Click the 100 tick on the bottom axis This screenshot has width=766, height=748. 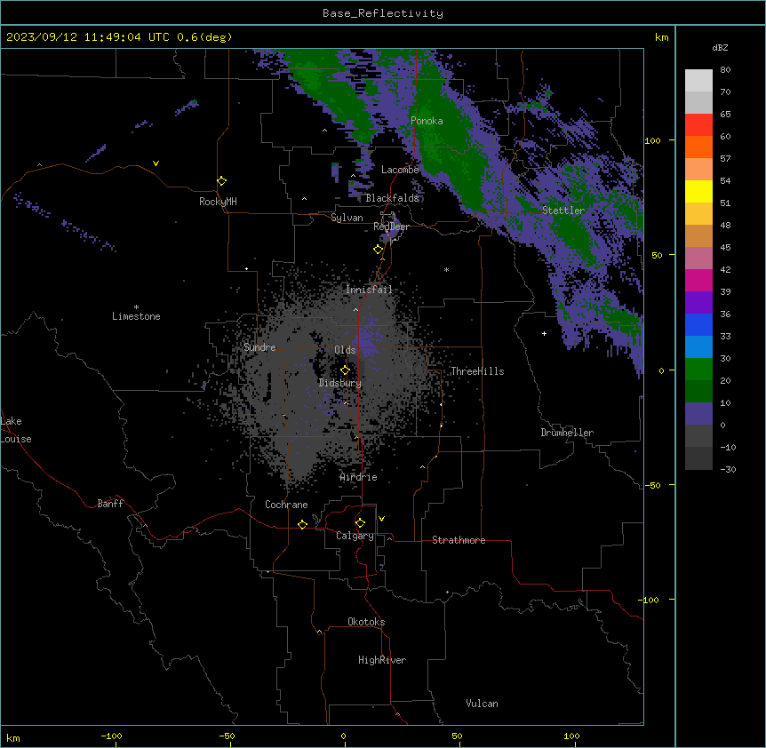click(x=571, y=736)
